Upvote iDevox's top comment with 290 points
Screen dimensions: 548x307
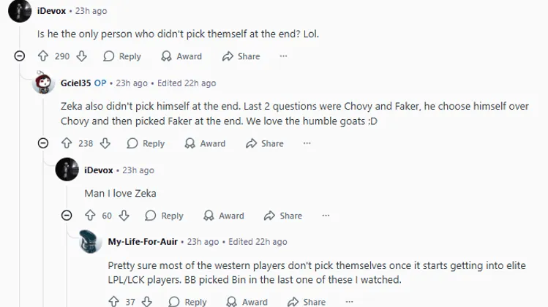click(42, 56)
